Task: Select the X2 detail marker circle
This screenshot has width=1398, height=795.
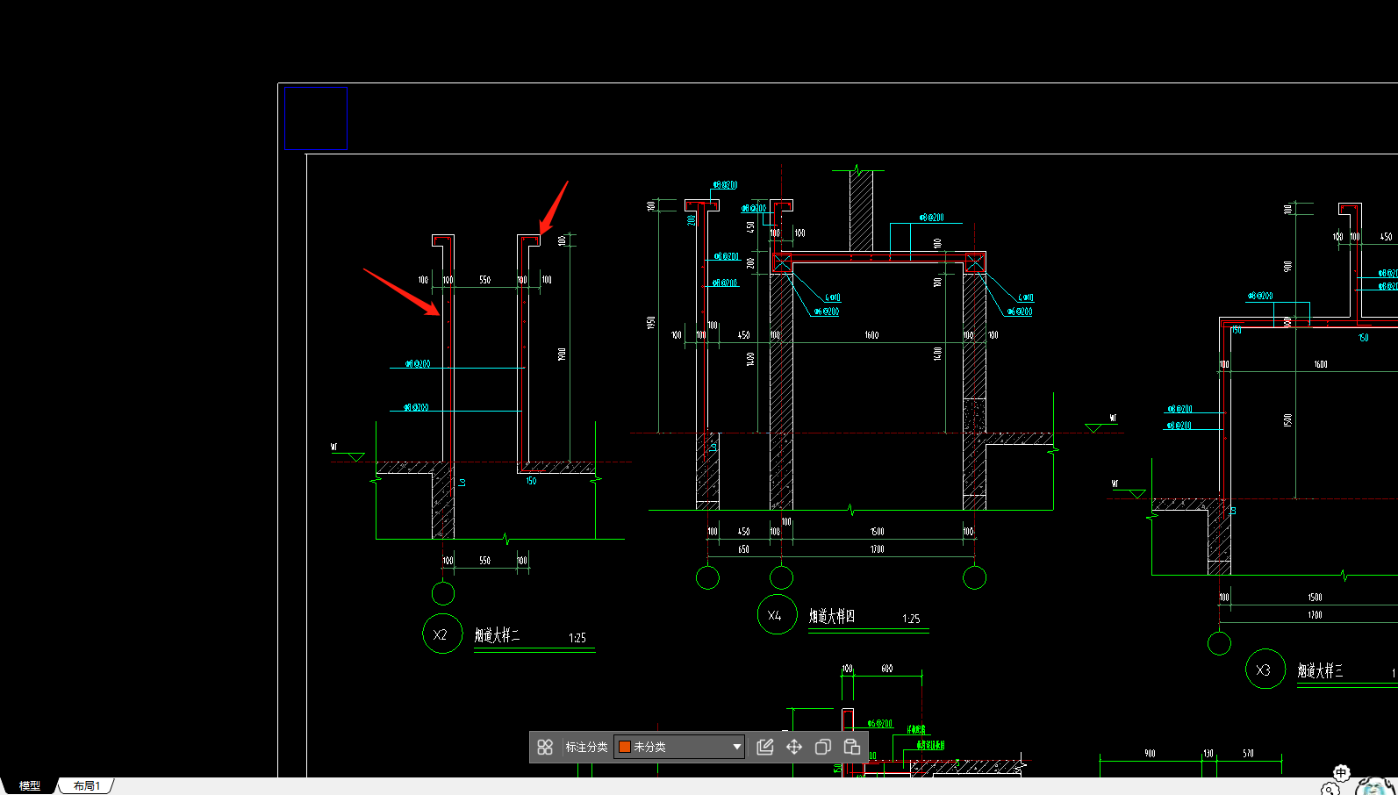Action: [x=442, y=634]
